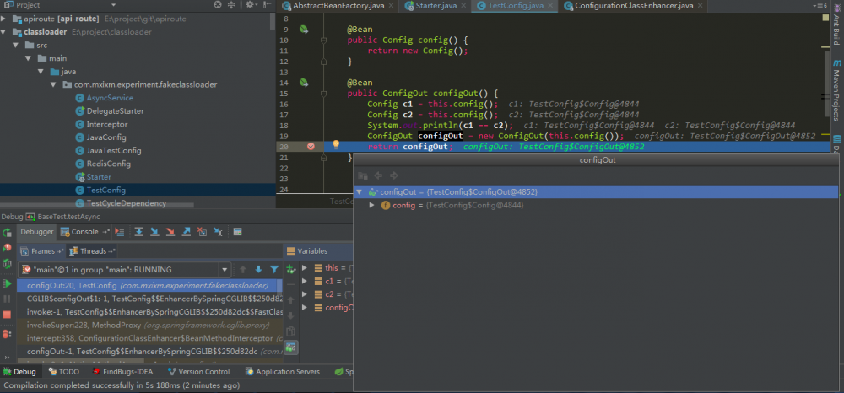The image size is (844, 393).
Task: Click the Step Into debugger icon
Action: point(155,232)
